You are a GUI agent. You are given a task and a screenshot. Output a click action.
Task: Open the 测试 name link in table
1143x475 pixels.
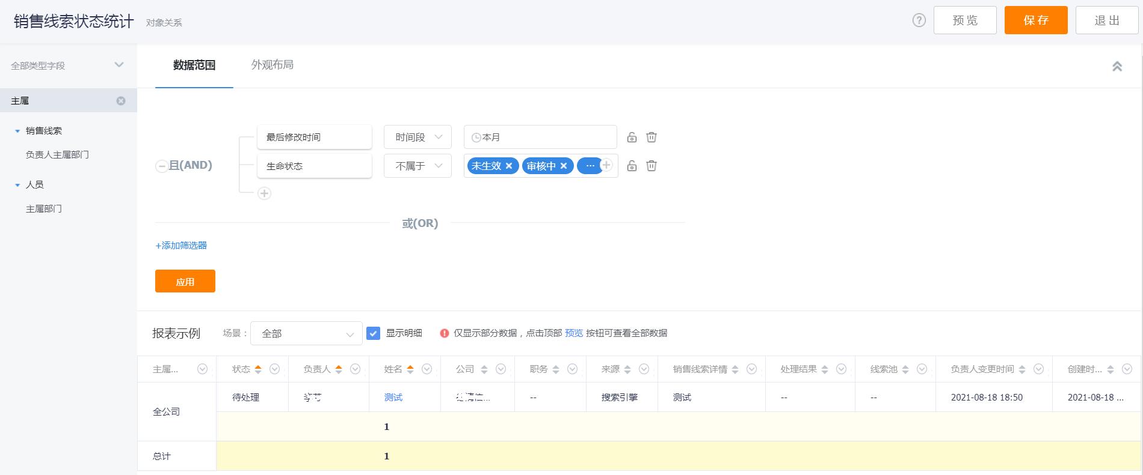pos(393,398)
